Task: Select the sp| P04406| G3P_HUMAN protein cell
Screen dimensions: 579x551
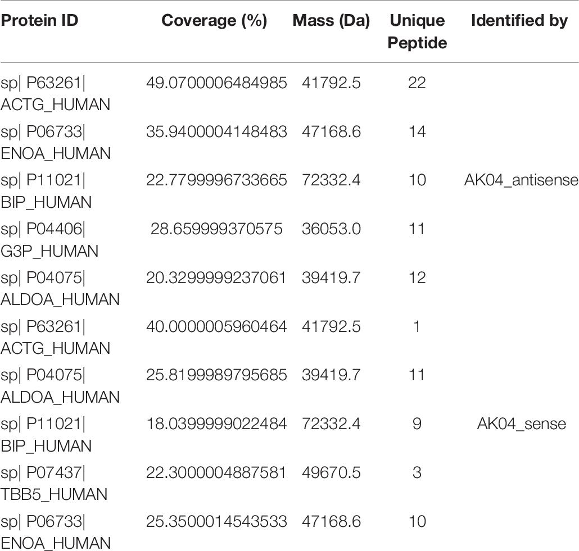Action: click(49, 240)
